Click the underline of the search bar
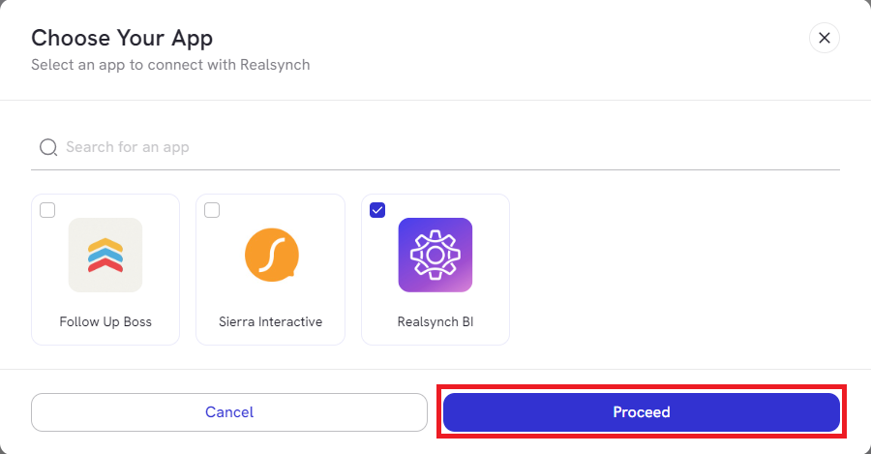 click(435, 169)
